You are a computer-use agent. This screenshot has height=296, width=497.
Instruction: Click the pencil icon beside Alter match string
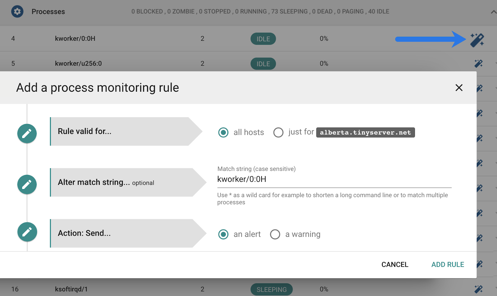click(27, 184)
